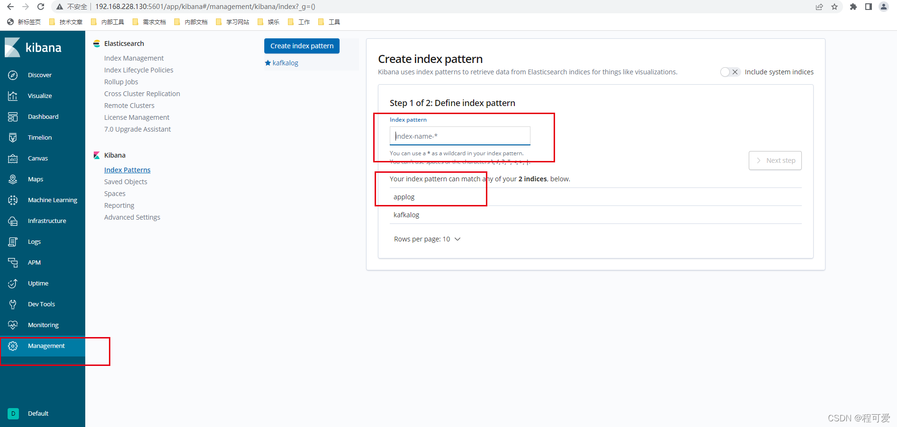The width and height of the screenshot is (897, 427).
Task: Toggle Include system indices switch
Action: pyautogui.click(x=730, y=72)
